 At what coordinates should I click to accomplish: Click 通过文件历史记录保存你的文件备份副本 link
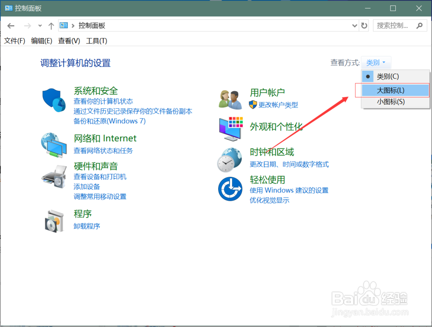(133, 111)
